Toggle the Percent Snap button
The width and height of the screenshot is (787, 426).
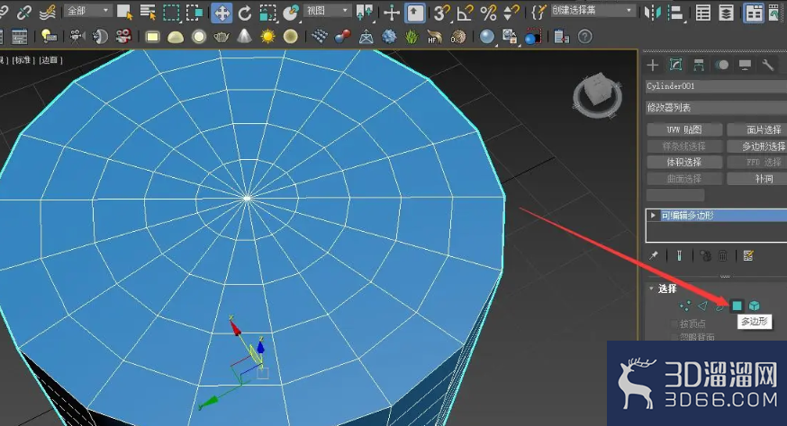[x=488, y=13]
